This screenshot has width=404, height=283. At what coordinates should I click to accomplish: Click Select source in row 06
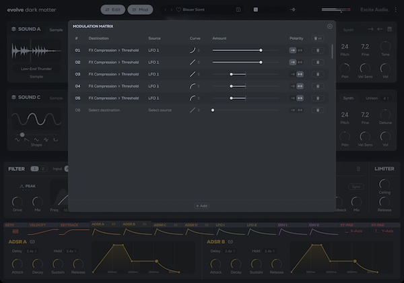point(160,110)
